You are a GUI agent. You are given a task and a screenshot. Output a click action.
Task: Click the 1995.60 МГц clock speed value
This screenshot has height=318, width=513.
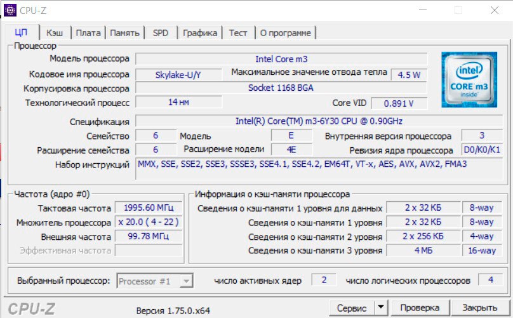[149, 208]
